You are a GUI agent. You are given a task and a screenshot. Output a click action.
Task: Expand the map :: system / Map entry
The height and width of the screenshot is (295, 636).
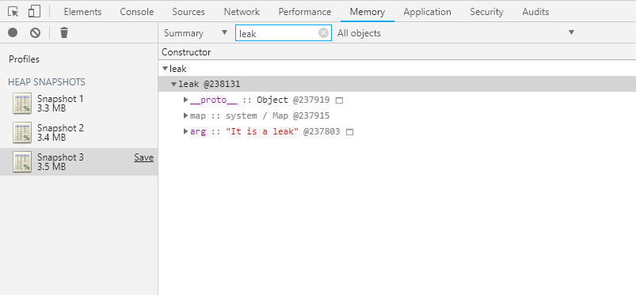[186, 115]
